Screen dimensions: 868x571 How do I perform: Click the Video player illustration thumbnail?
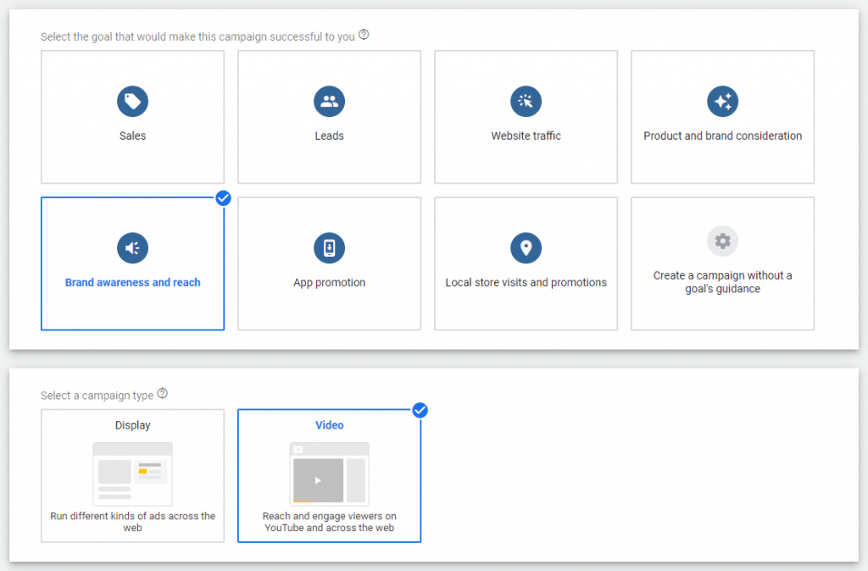[x=329, y=473]
